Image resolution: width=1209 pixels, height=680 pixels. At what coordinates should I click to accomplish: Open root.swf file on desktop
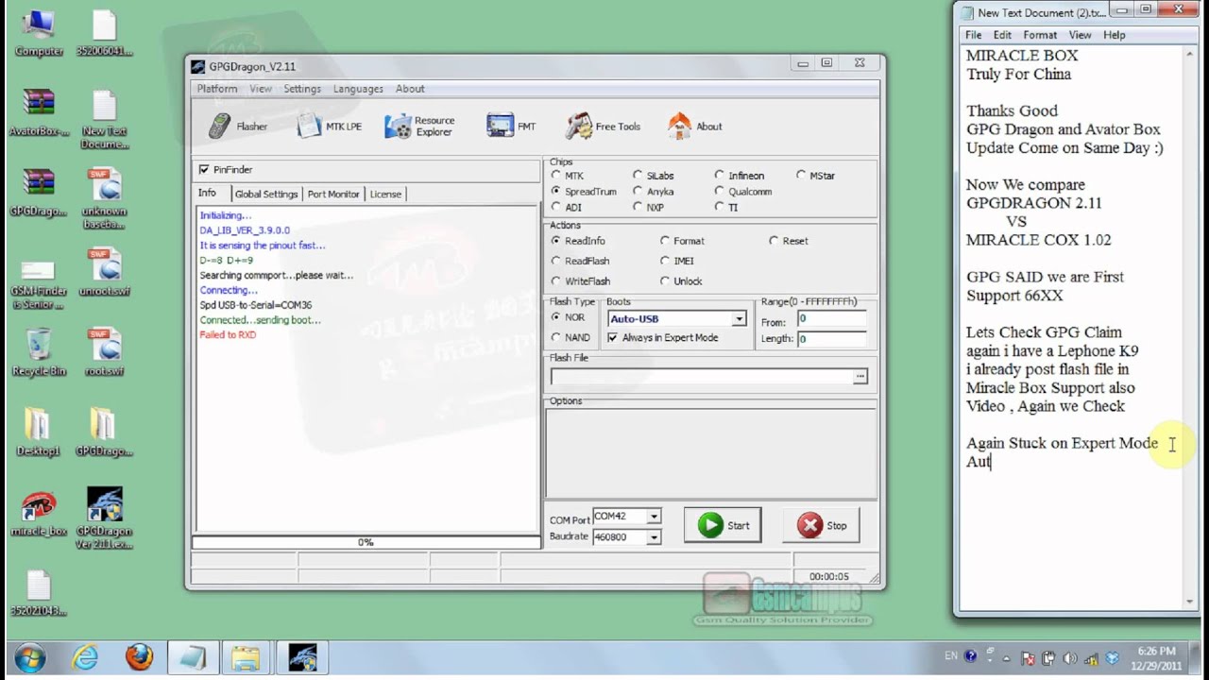104,352
